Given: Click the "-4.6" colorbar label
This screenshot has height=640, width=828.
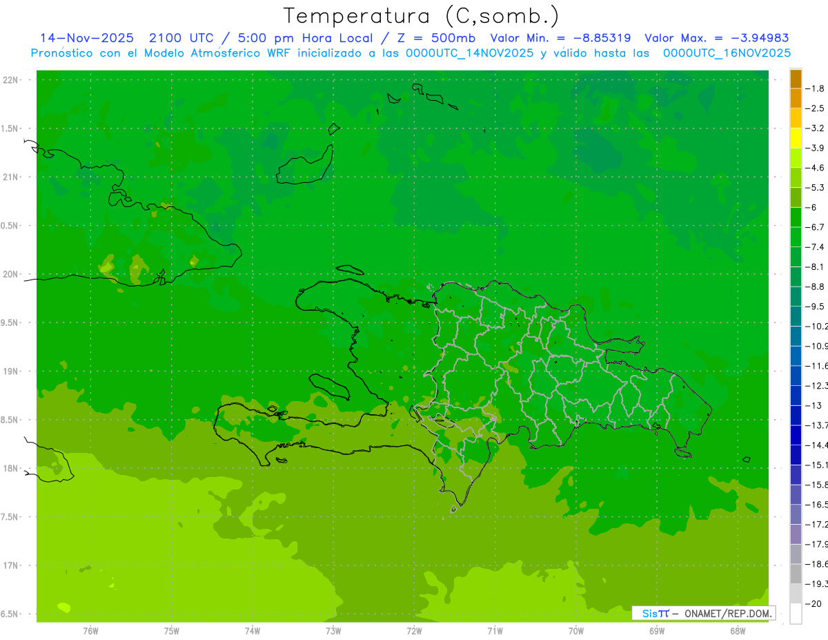Looking at the screenshot, I should [816, 168].
